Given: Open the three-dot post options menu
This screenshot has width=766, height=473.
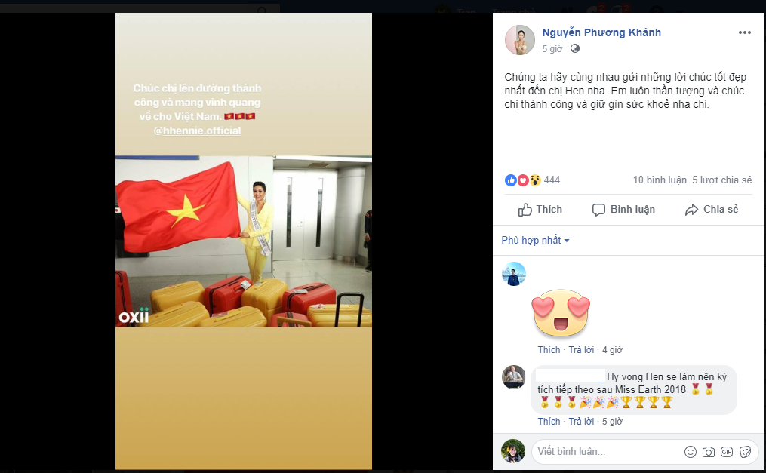Looking at the screenshot, I should coord(745,32).
